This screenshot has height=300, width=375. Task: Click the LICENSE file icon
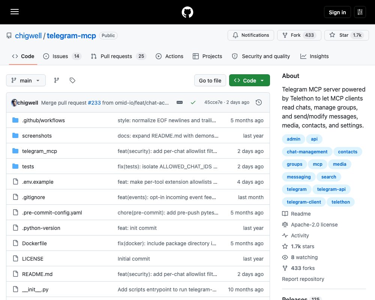[15, 258]
